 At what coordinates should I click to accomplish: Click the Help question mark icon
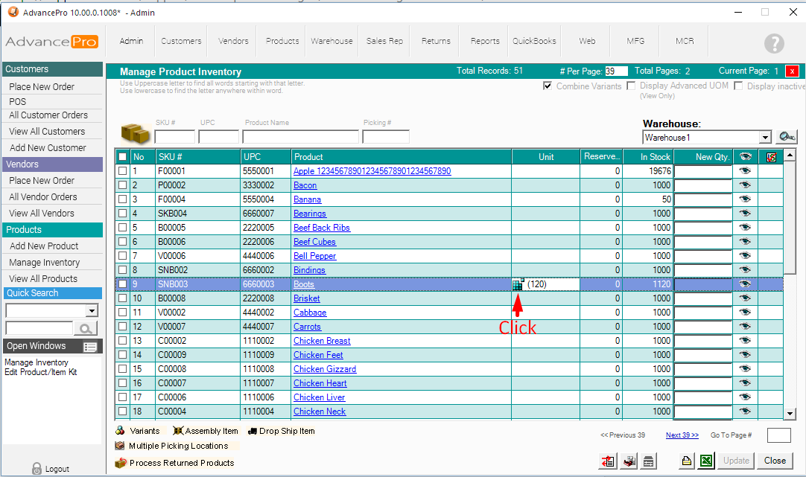point(775,43)
